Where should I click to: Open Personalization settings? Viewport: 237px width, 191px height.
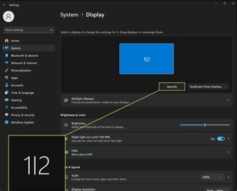[x=29, y=70]
